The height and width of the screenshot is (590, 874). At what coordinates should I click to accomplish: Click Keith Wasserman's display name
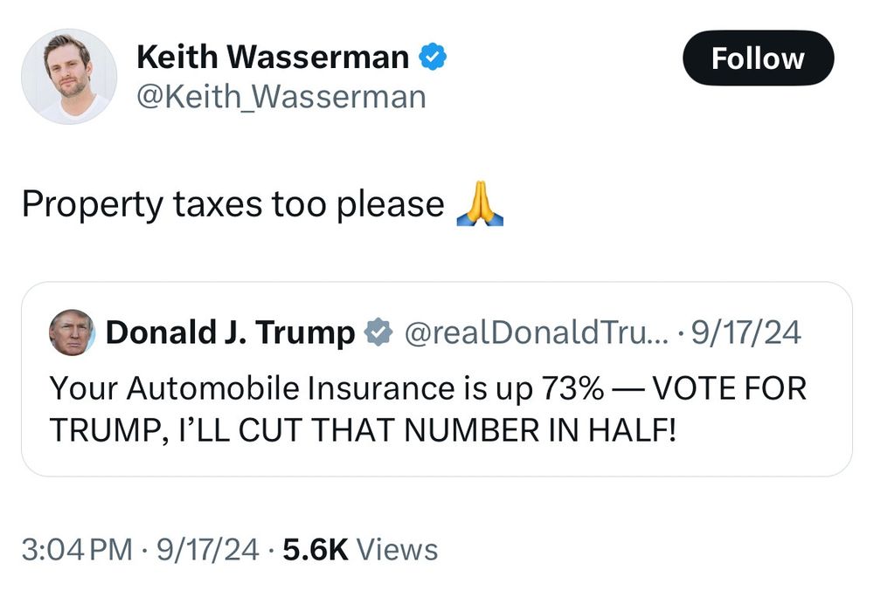(x=274, y=56)
